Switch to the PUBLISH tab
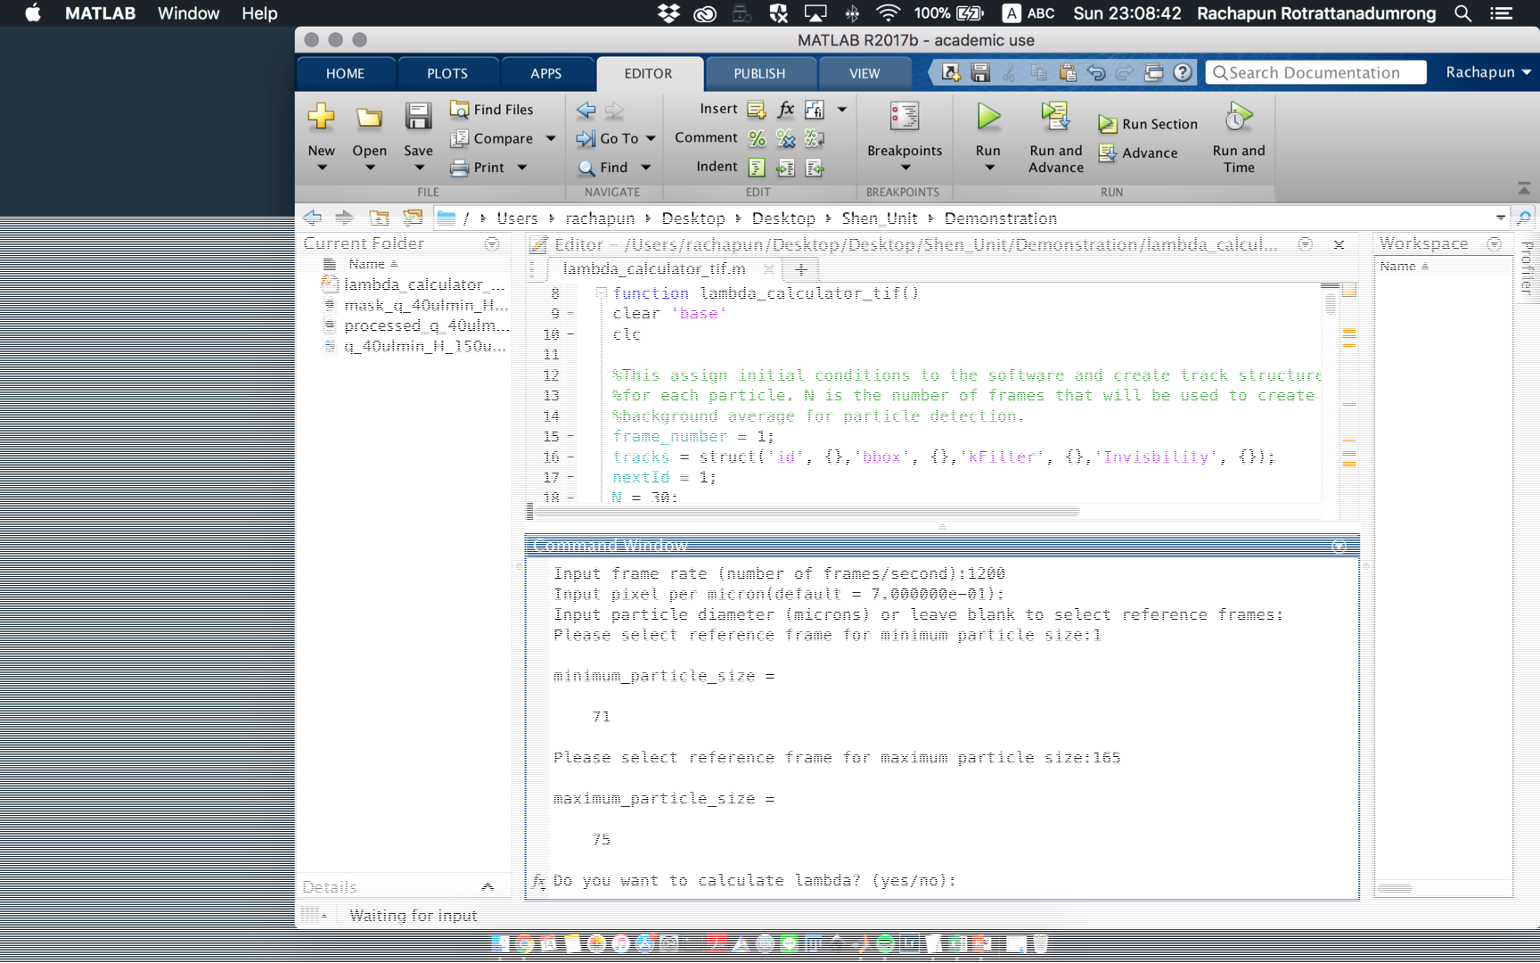 tap(759, 73)
